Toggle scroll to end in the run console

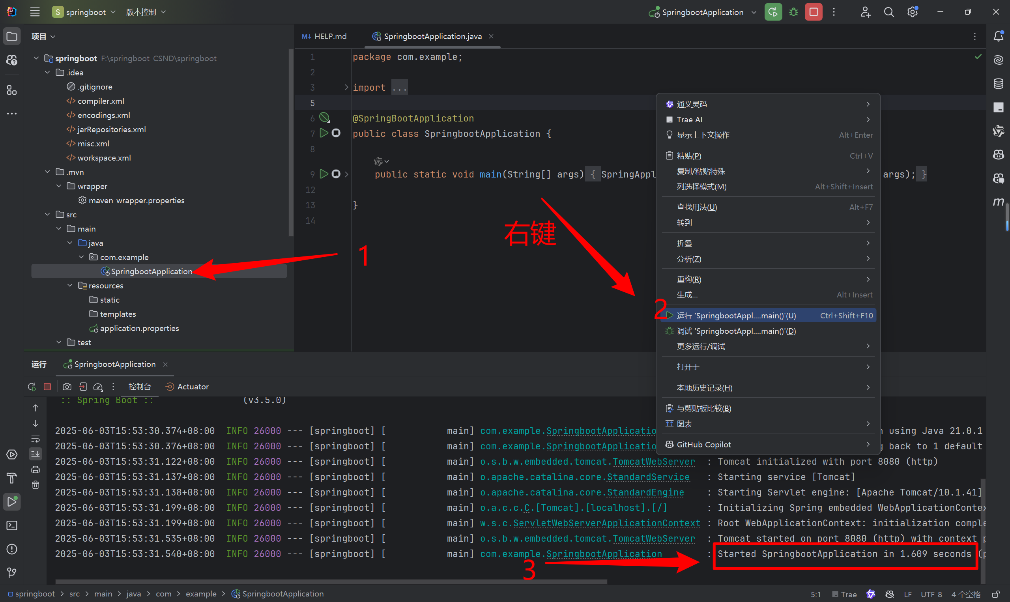pyautogui.click(x=36, y=454)
